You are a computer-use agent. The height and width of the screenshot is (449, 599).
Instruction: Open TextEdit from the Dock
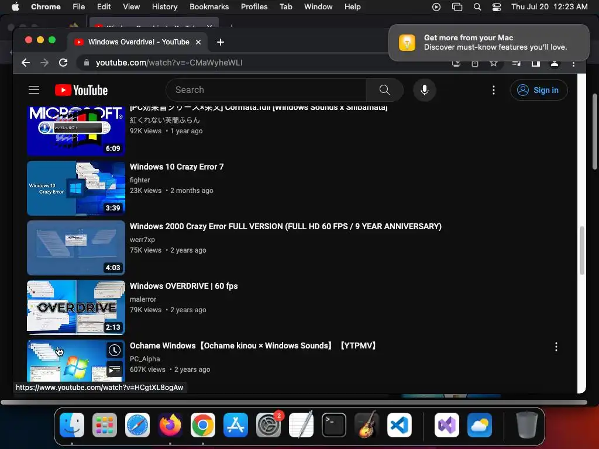coord(301,425)
